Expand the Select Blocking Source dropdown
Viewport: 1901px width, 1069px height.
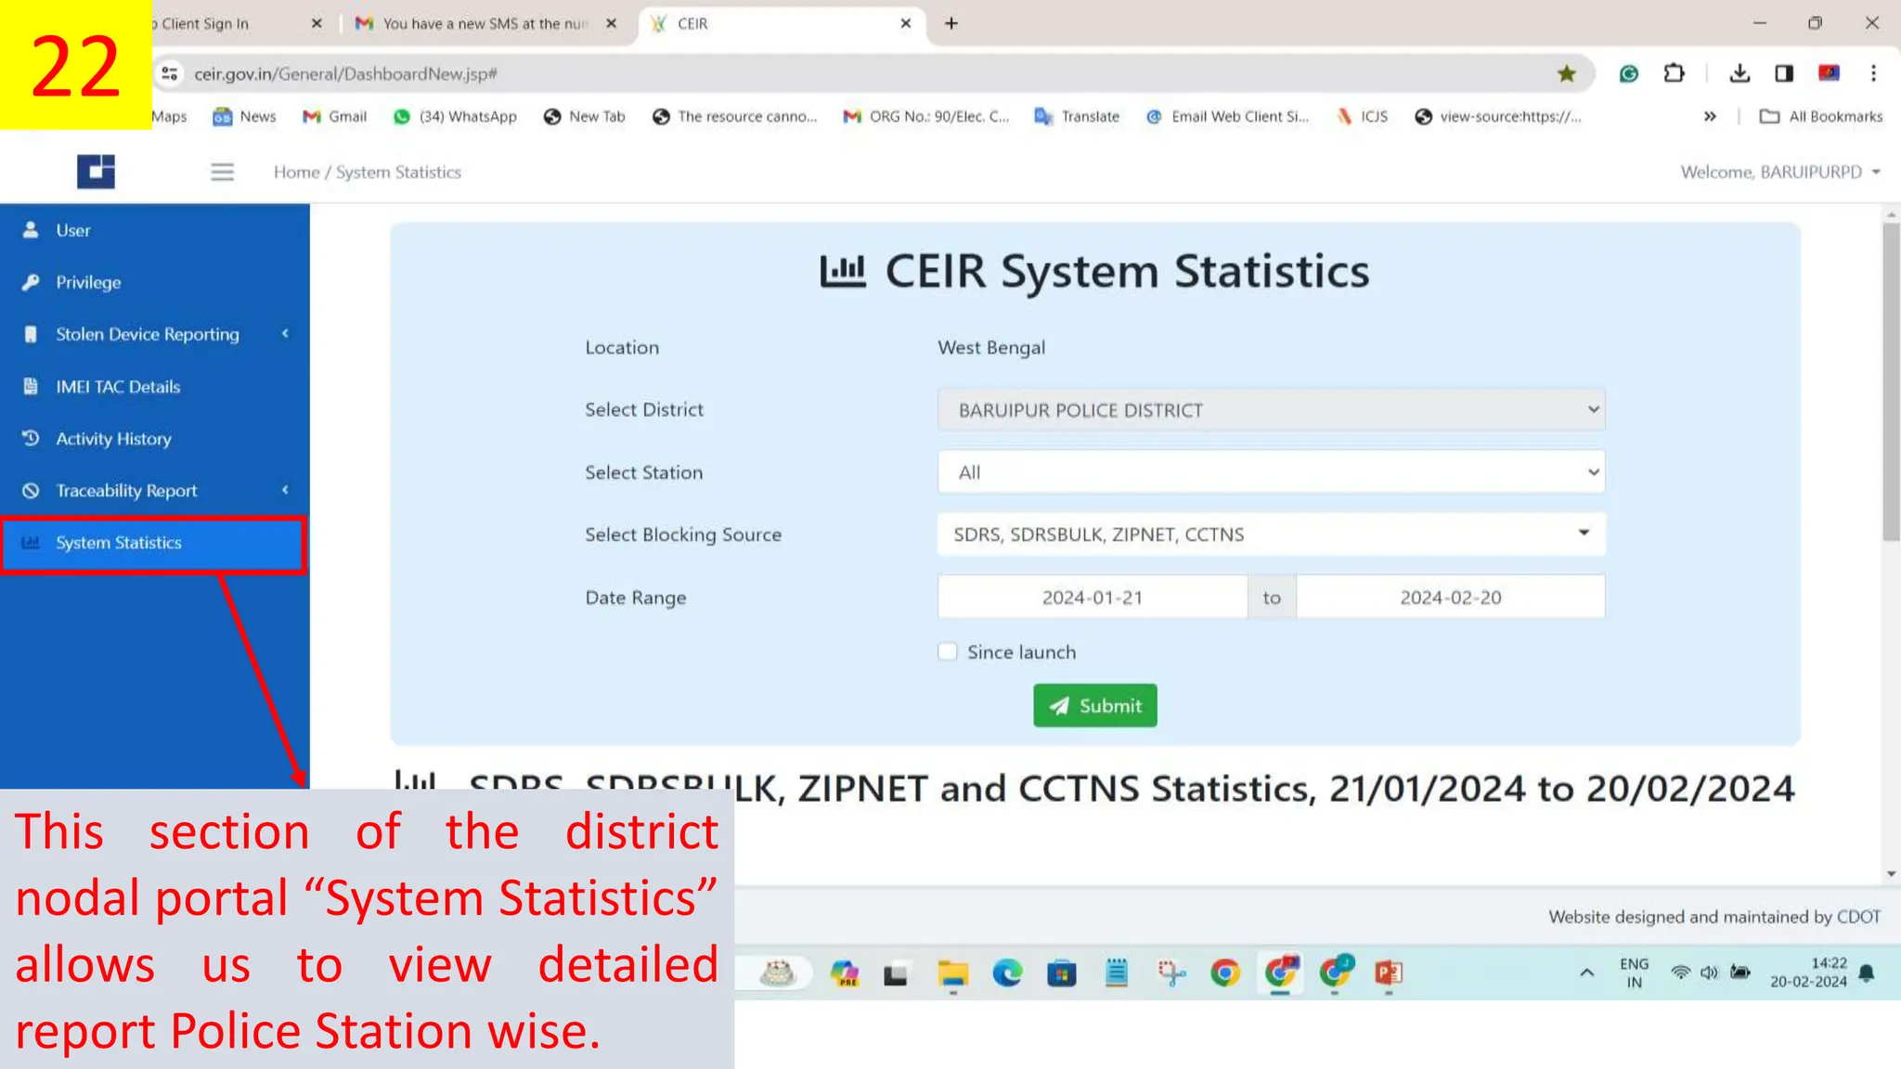[x=1271, y=534]
